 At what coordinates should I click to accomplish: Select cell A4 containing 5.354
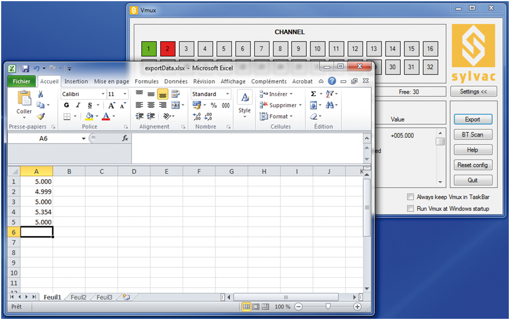pyautogui.click(x=36, y=212)
